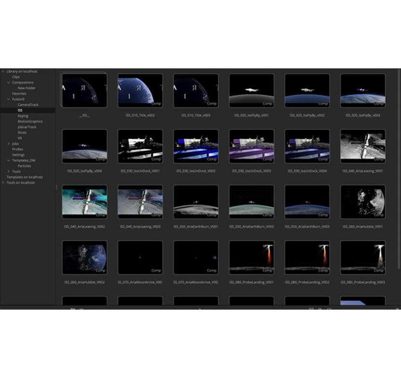Screen dimensions: 401x378
Task: Open the Keying folder
Action: (x=23, y=116)
